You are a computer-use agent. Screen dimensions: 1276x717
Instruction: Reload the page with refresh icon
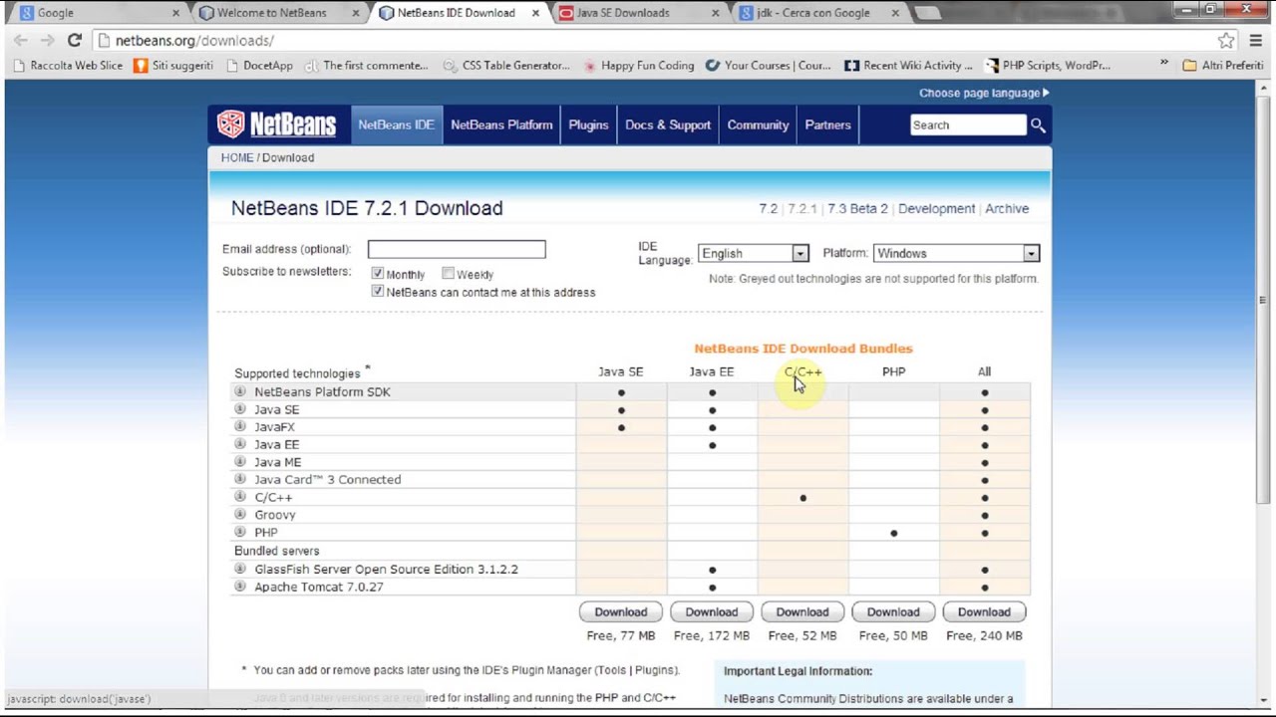[74, 40]
